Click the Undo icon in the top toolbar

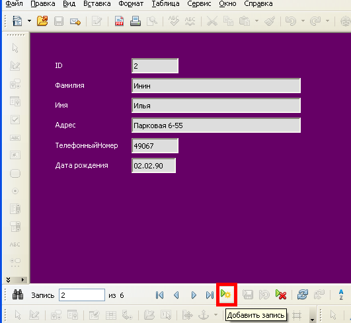[291, 21]
